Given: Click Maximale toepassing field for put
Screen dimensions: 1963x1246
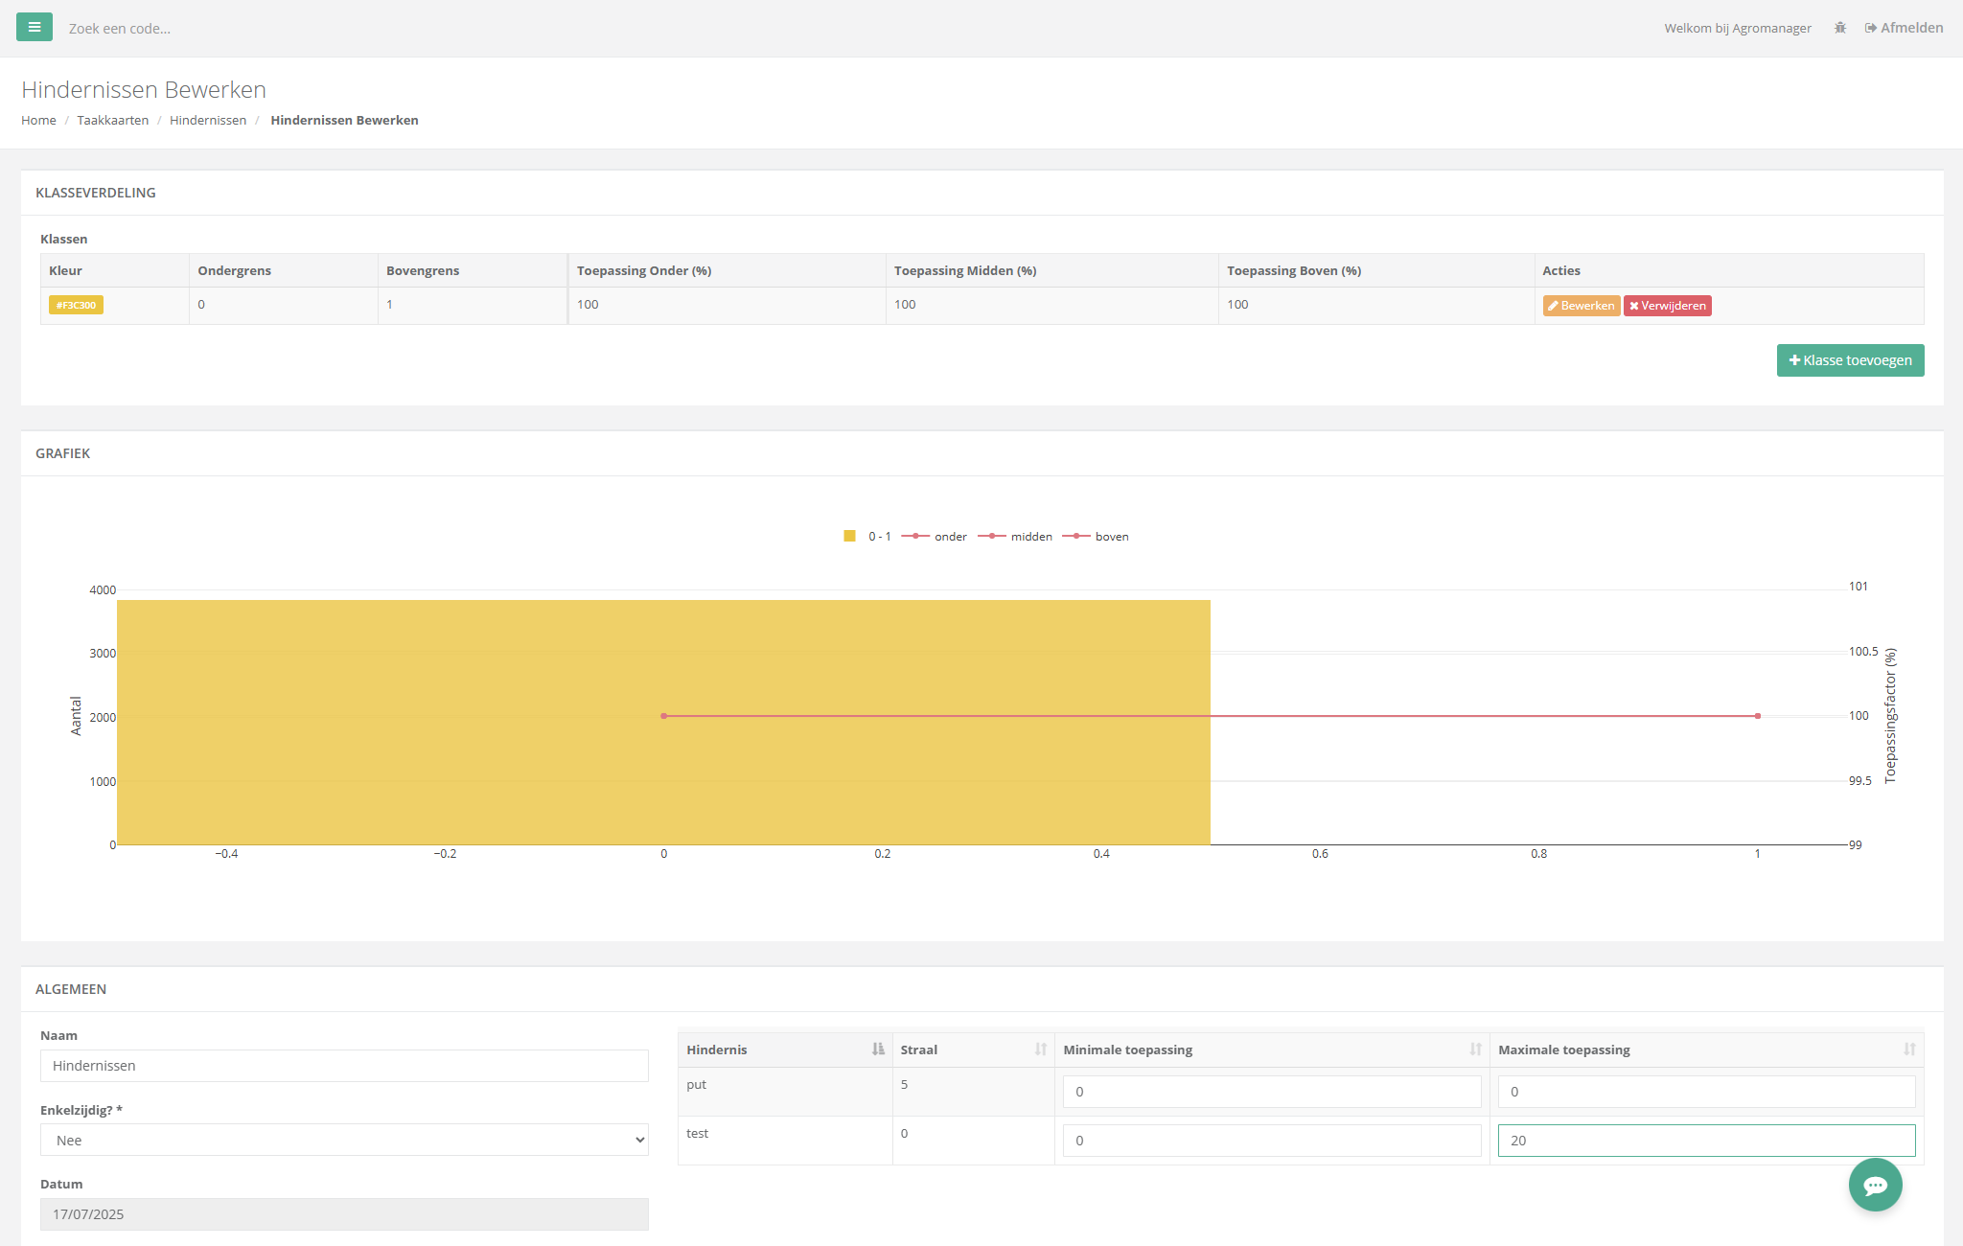Looking at the screenshot, I should [x=1706, y=1092].
